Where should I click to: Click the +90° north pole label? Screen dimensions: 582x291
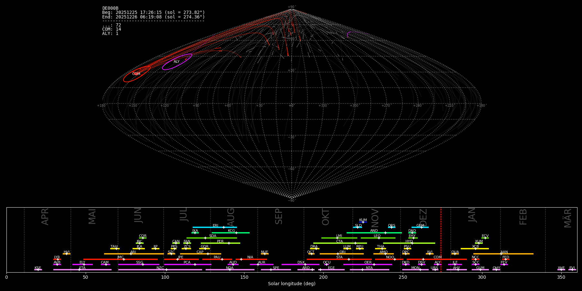292,7
